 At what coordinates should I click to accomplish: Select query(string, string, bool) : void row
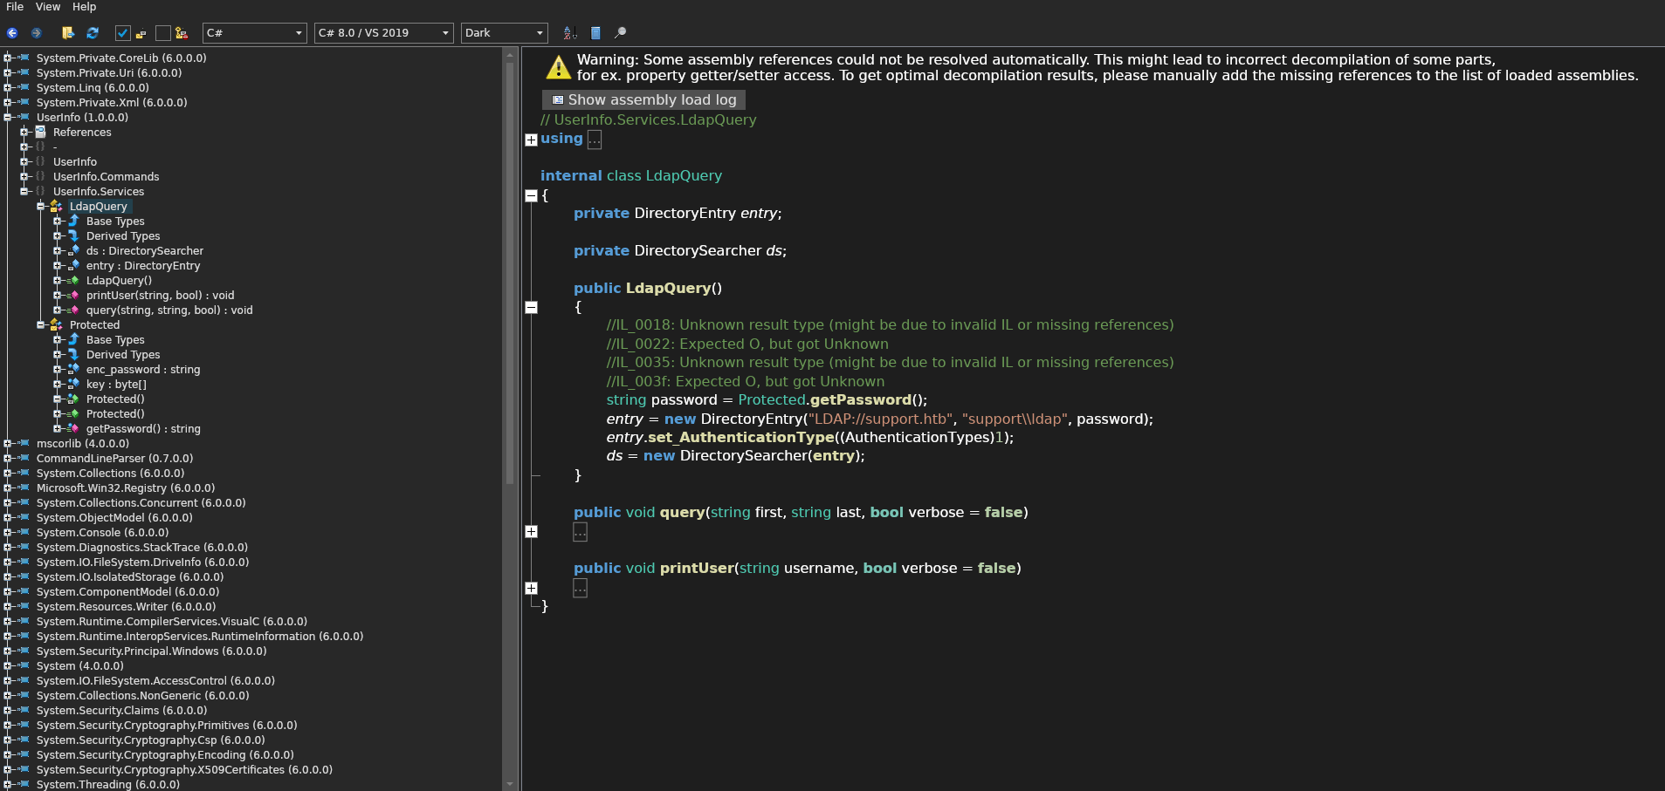[169, 310]
